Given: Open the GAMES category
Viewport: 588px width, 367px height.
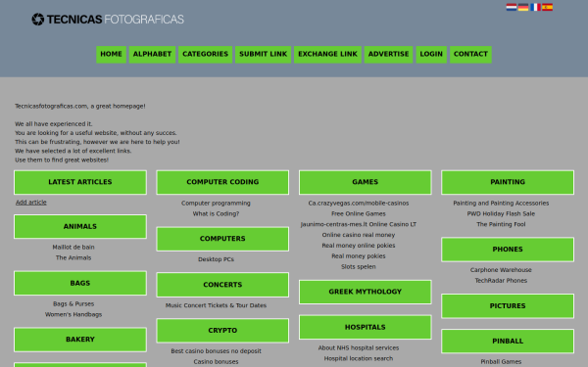Looking at the screenshot, I should (366, 182).
